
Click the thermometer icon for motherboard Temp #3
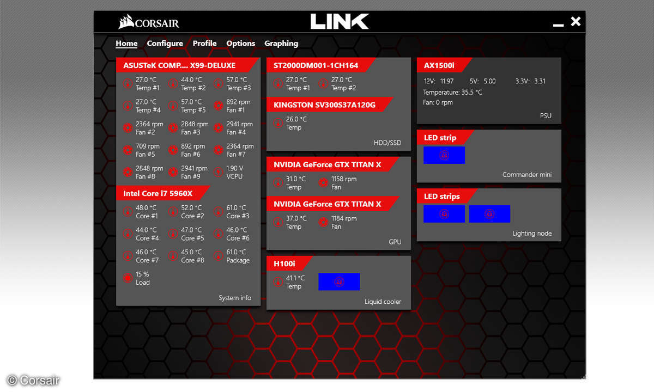[218, 83]
